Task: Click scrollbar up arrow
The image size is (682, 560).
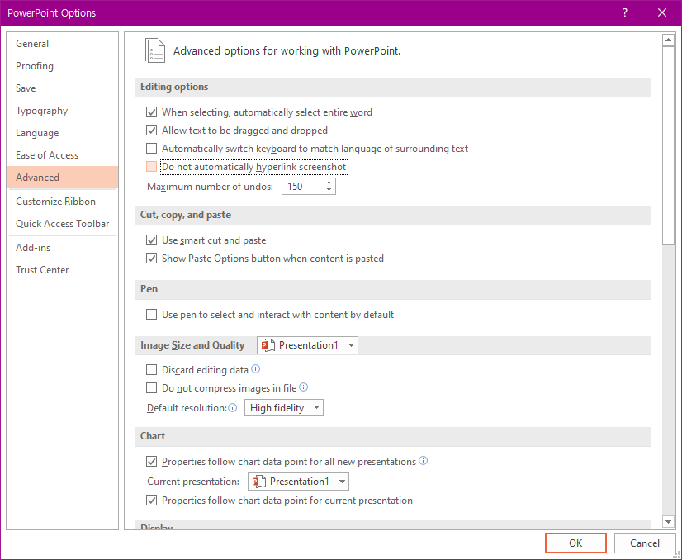Action: pos(668,40)
